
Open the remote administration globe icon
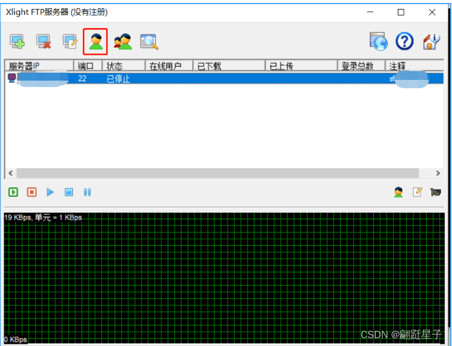(x=379, y=41)
